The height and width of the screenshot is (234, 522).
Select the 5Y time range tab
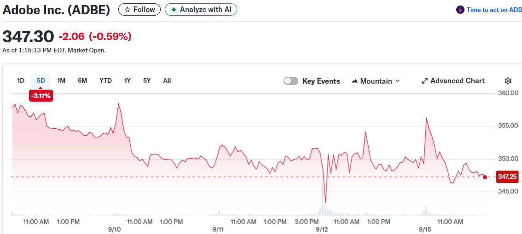pyautogui.click(x=147, y=80)
